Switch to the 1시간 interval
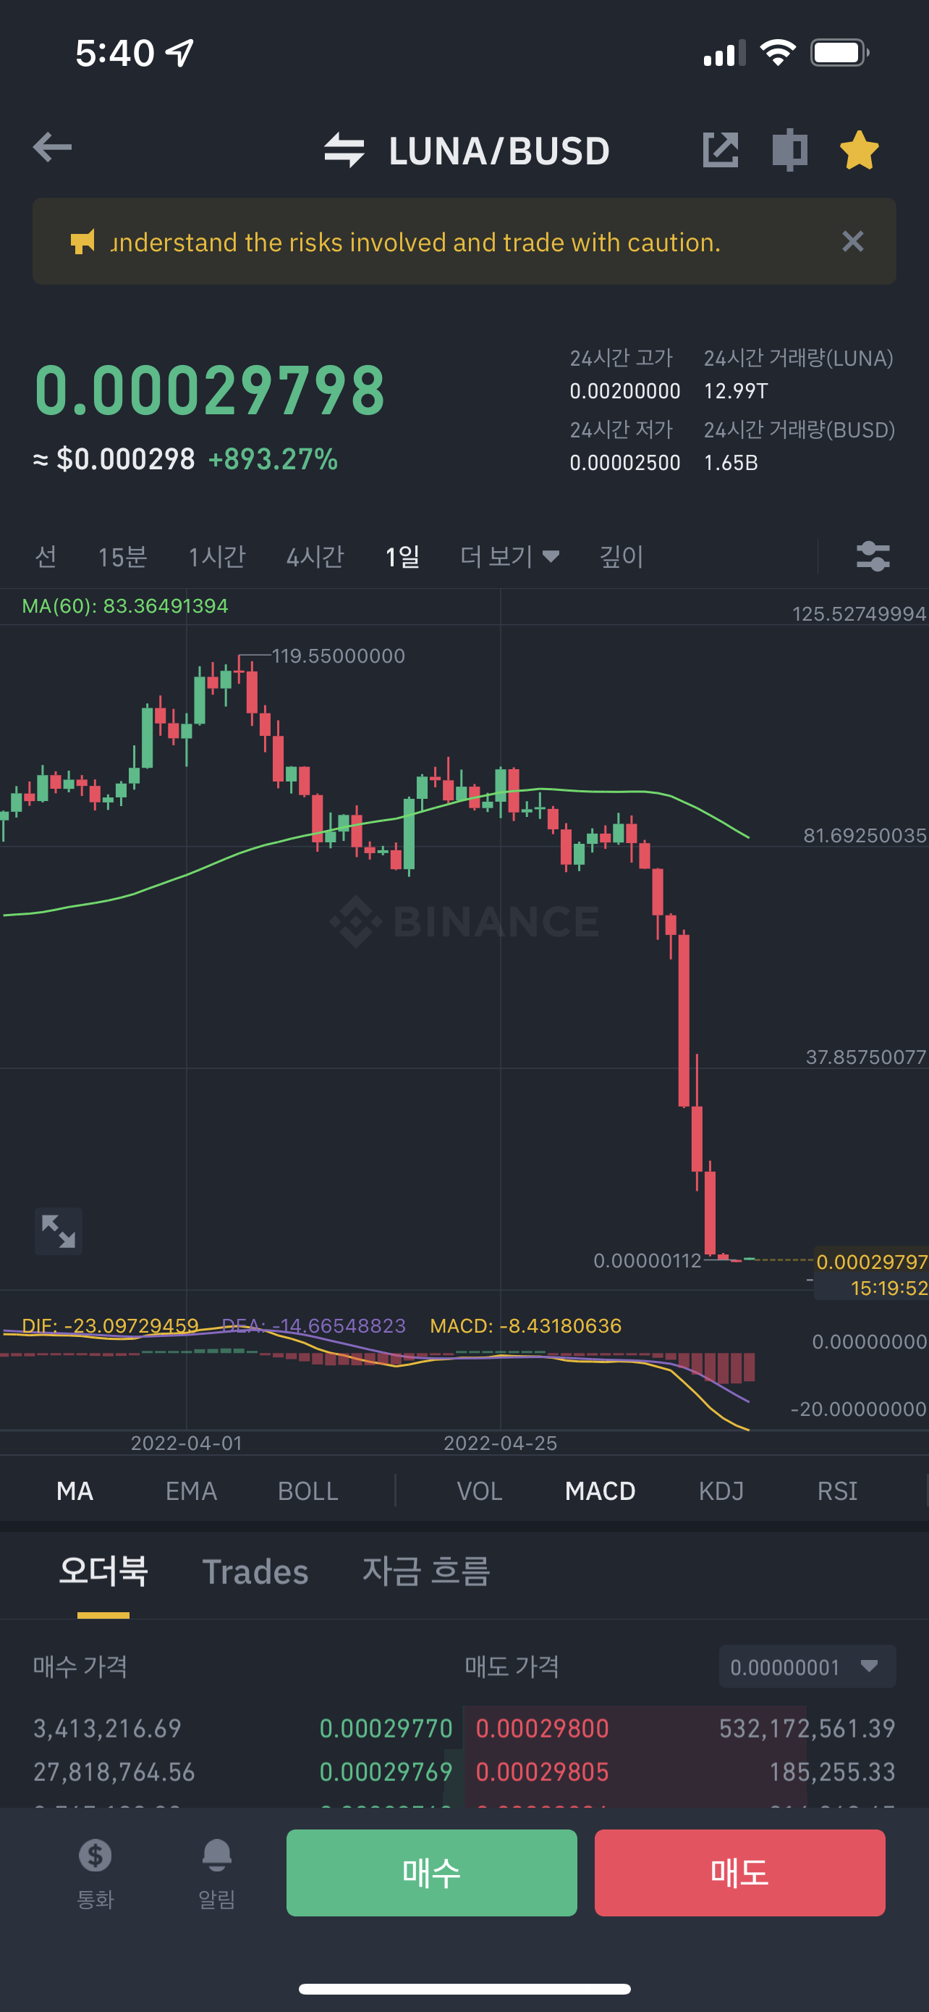The width and height of the screenshot is (929, 2012). click(x=217, y=556)
